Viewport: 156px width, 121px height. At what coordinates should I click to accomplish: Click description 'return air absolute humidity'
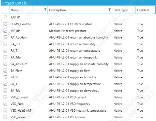coord(89,37)
